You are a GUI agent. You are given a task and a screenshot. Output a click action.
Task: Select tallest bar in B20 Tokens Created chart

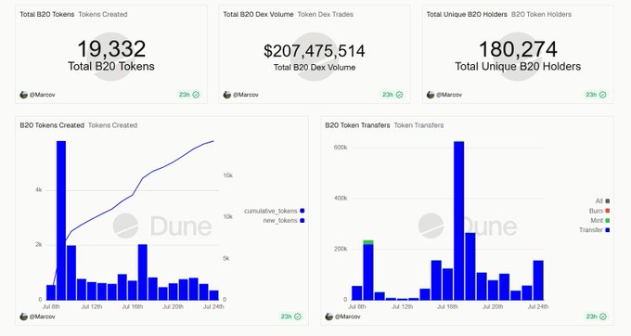(61, 221)
